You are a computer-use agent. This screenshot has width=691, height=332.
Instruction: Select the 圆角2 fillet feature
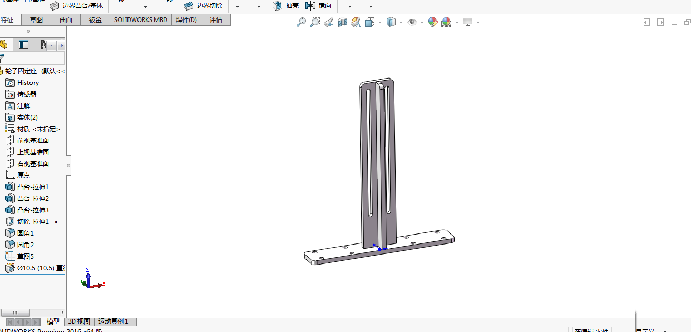pyautogui.click(x=25, y=245)
